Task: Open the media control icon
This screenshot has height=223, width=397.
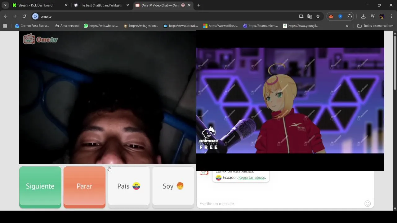Action: pyautogui.click(x=373, y=16)
